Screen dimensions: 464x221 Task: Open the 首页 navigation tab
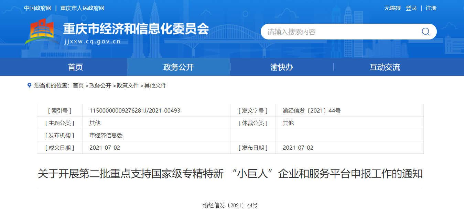(75, 67)
